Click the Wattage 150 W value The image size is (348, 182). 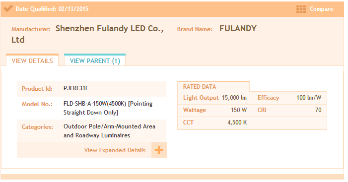click(x=239, y=110)
